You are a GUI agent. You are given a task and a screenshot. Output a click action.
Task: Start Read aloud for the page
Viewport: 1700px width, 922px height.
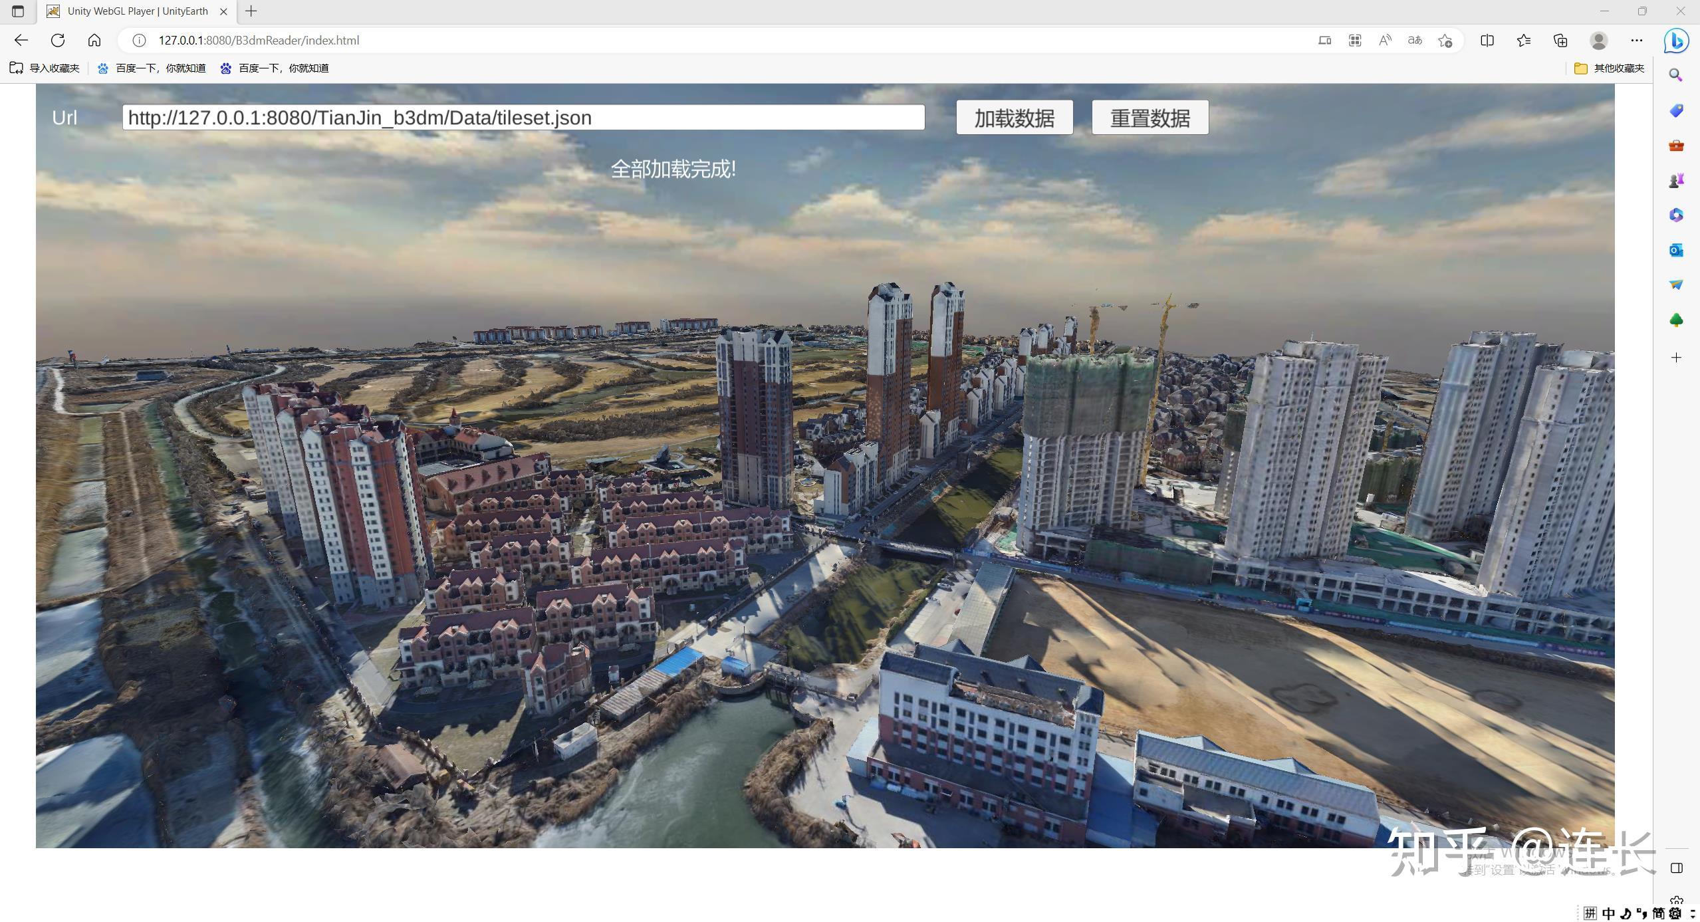[1384, 41]
